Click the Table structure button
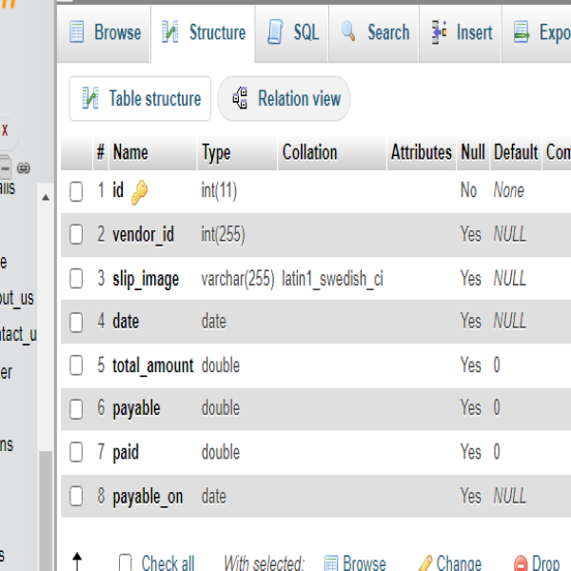 click(140, 99)
